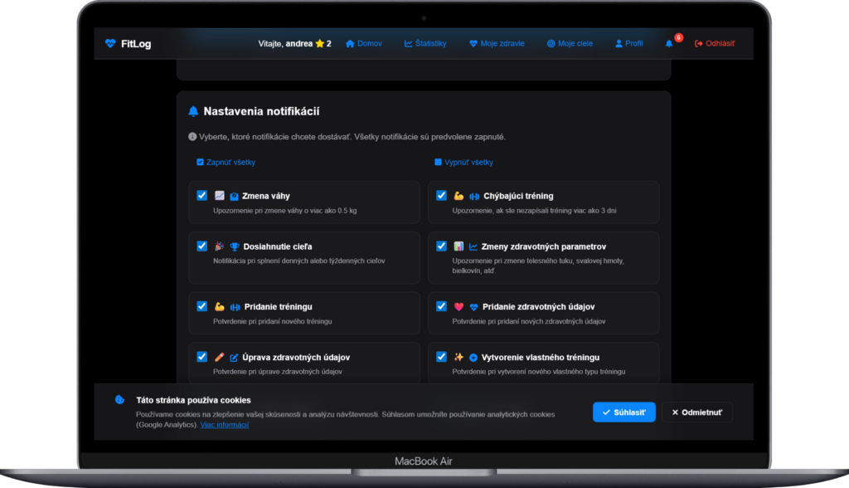This screenshot has height=488, width=849.
Task: Toggle the Chýbajúci tréning checkbox
Action: click(441, 196)
